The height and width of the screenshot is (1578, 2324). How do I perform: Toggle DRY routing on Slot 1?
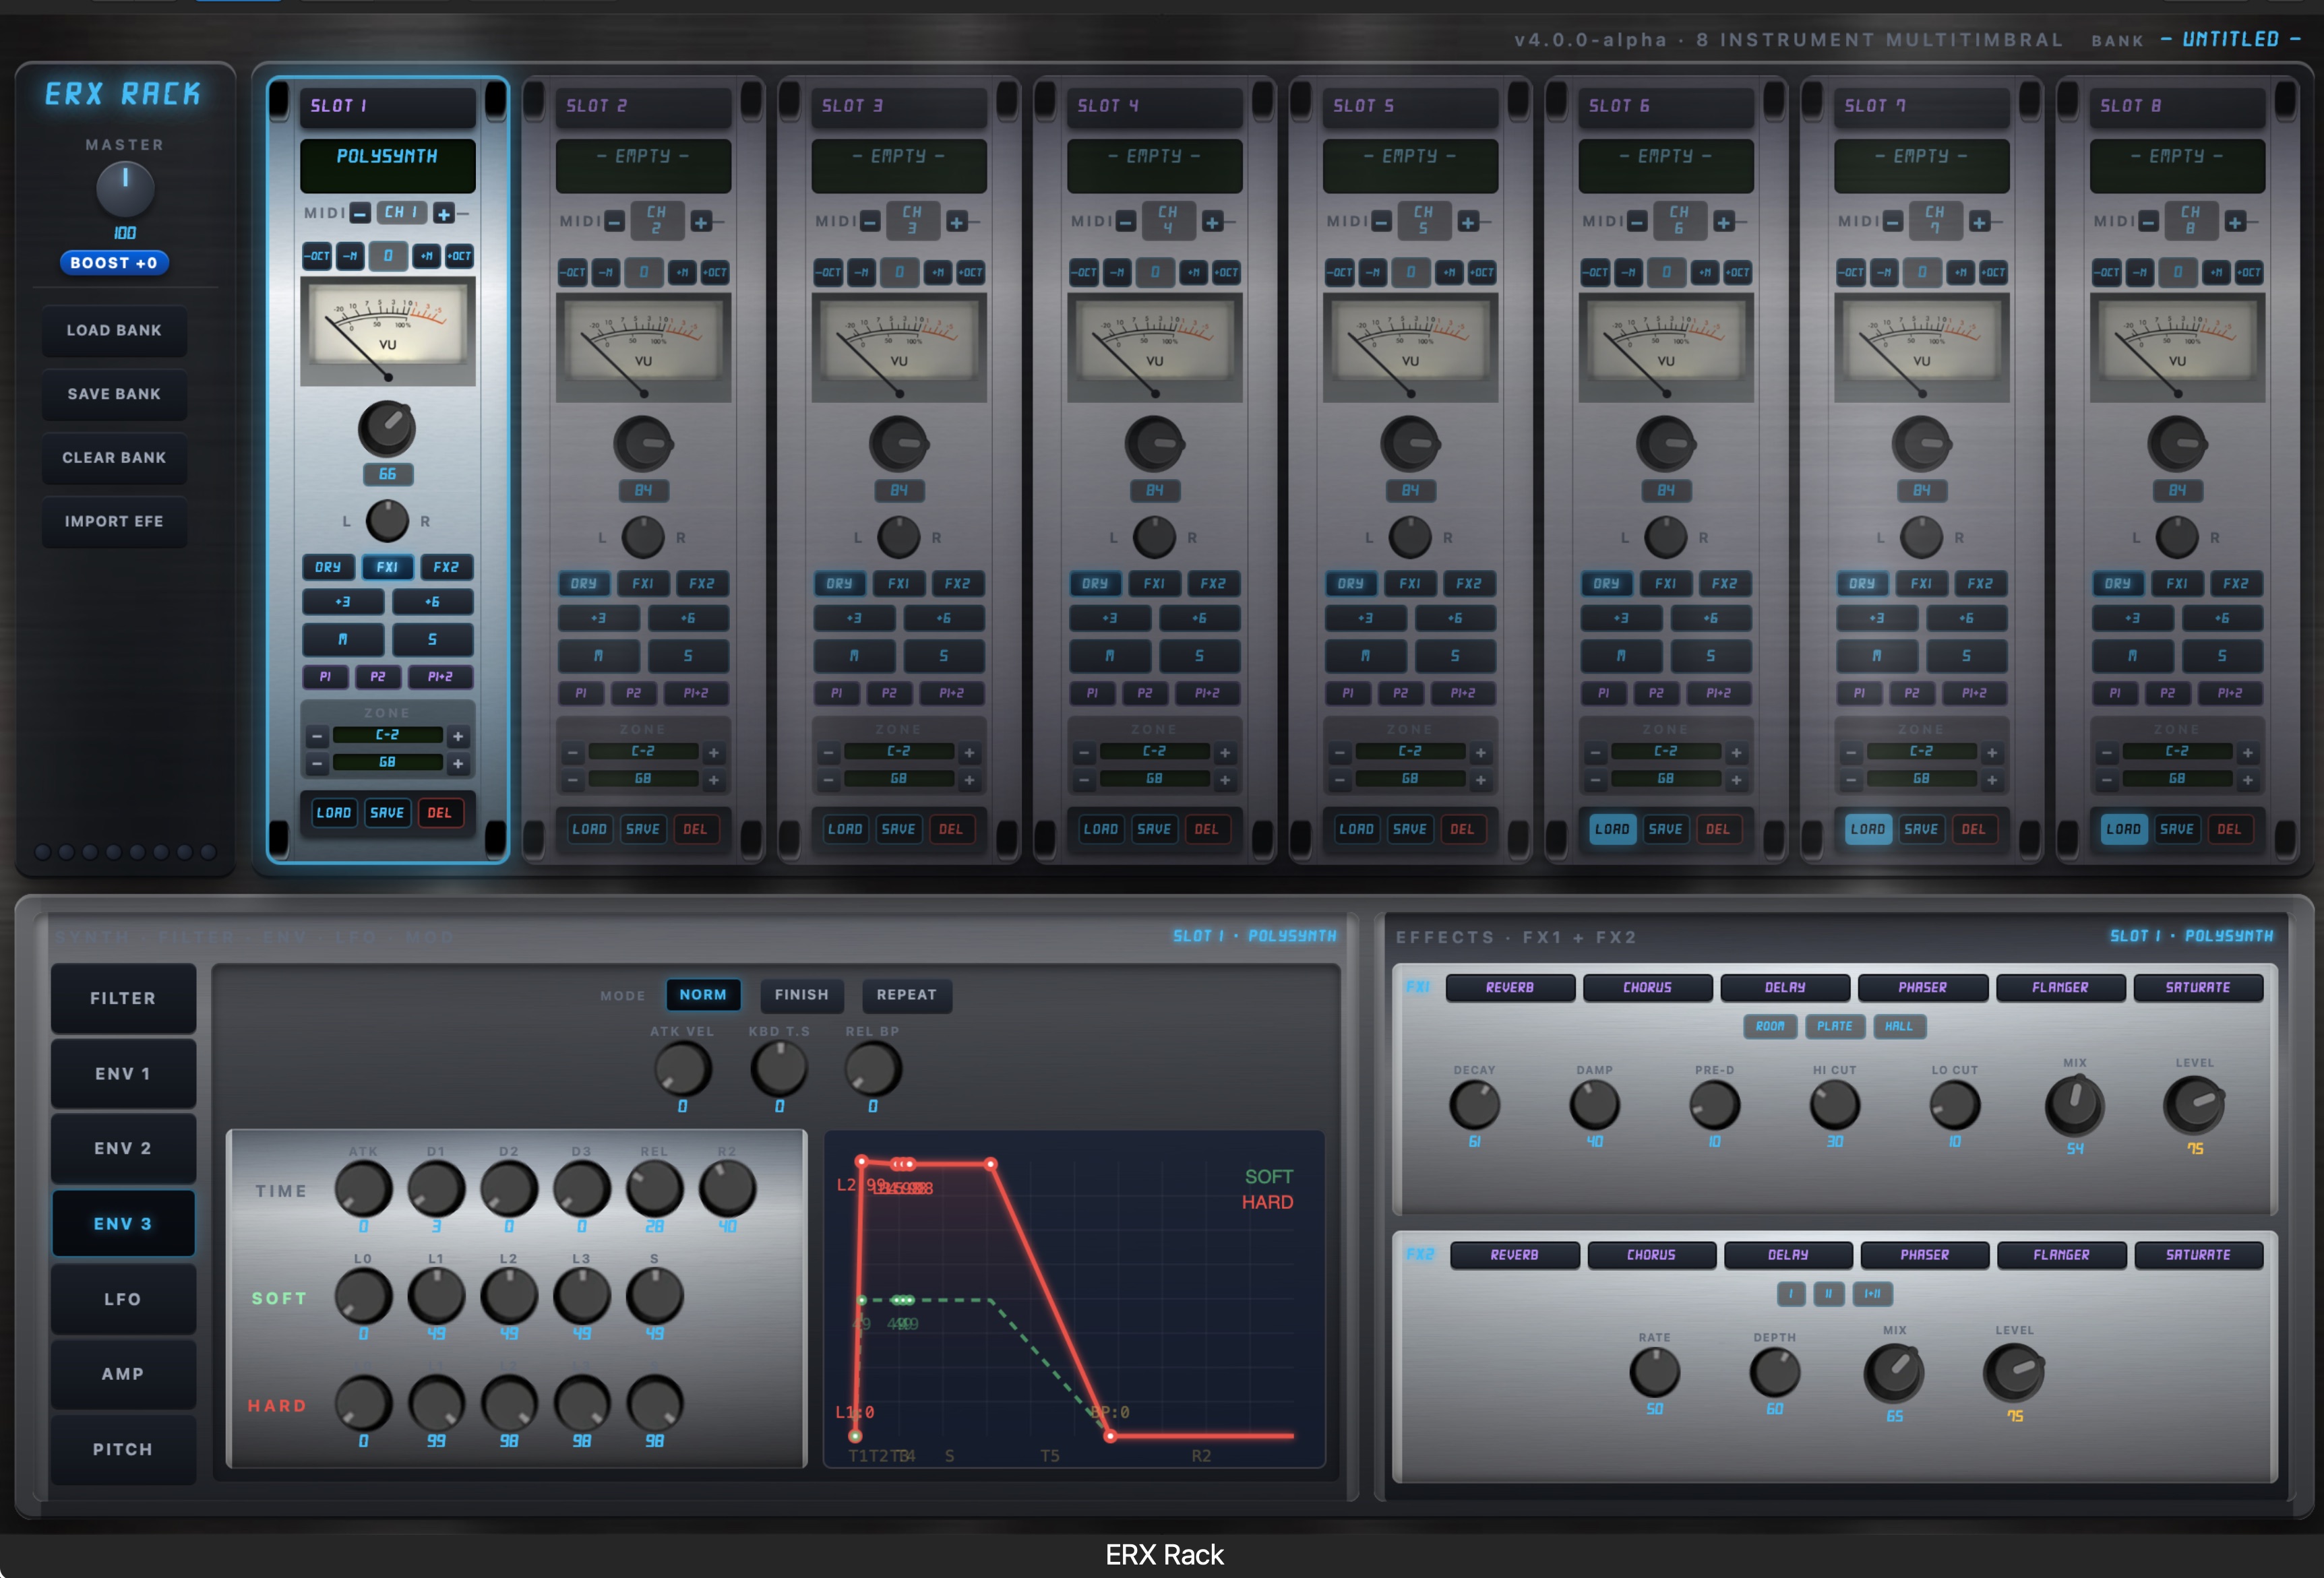[328, 567]
